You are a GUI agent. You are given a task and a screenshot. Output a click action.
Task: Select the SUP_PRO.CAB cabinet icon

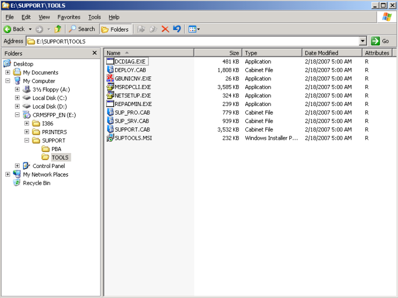pyautogui.click(x=110, y=112)
